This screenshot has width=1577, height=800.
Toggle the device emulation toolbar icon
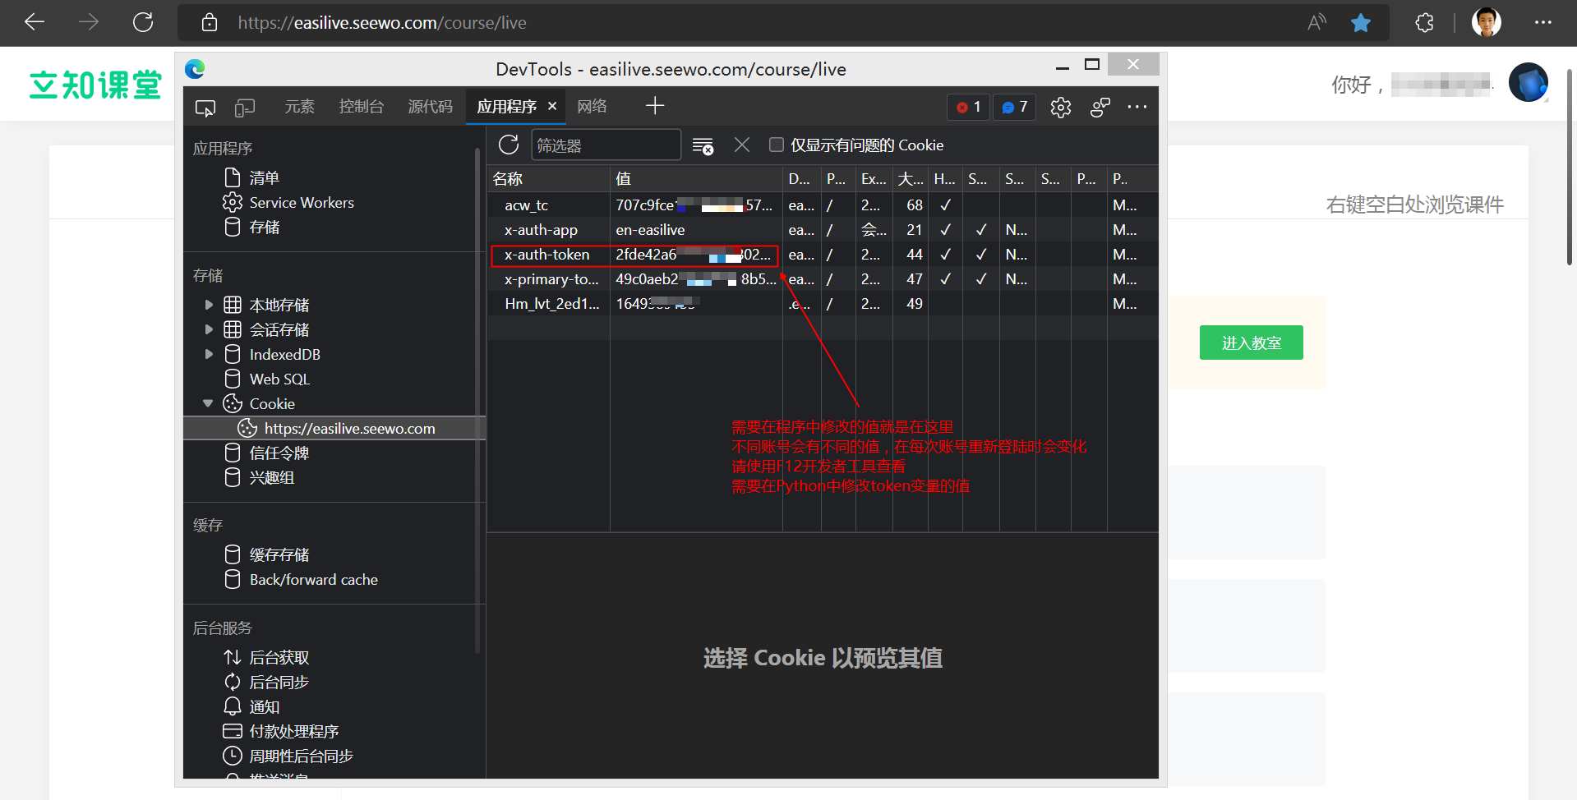point(244,107)
